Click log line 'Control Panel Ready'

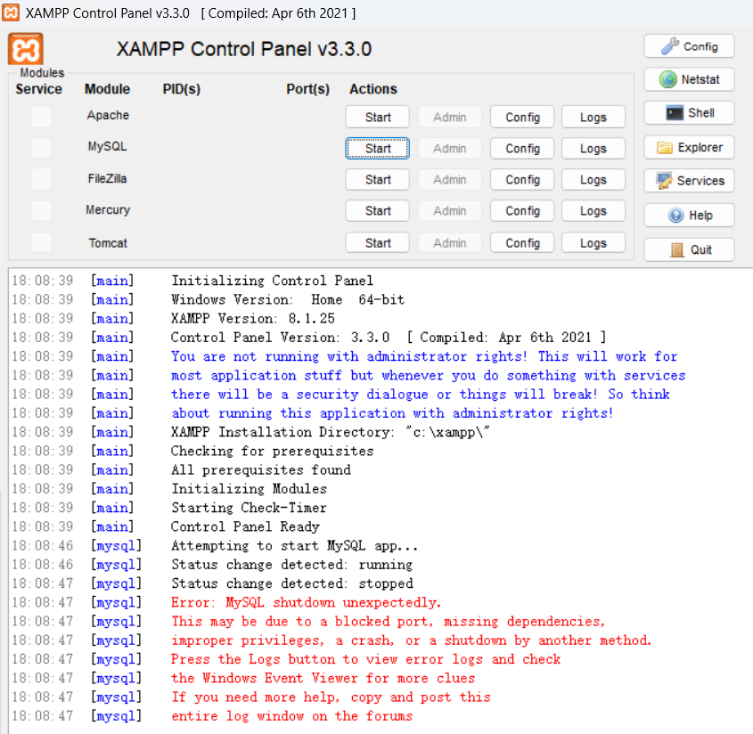click(x=245, y=526)
